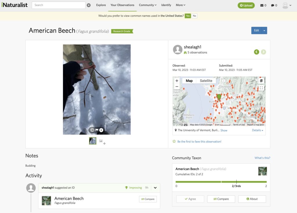297x213 pixels.
Task: Zoom in on the map
Action: [x=177, y=81]
